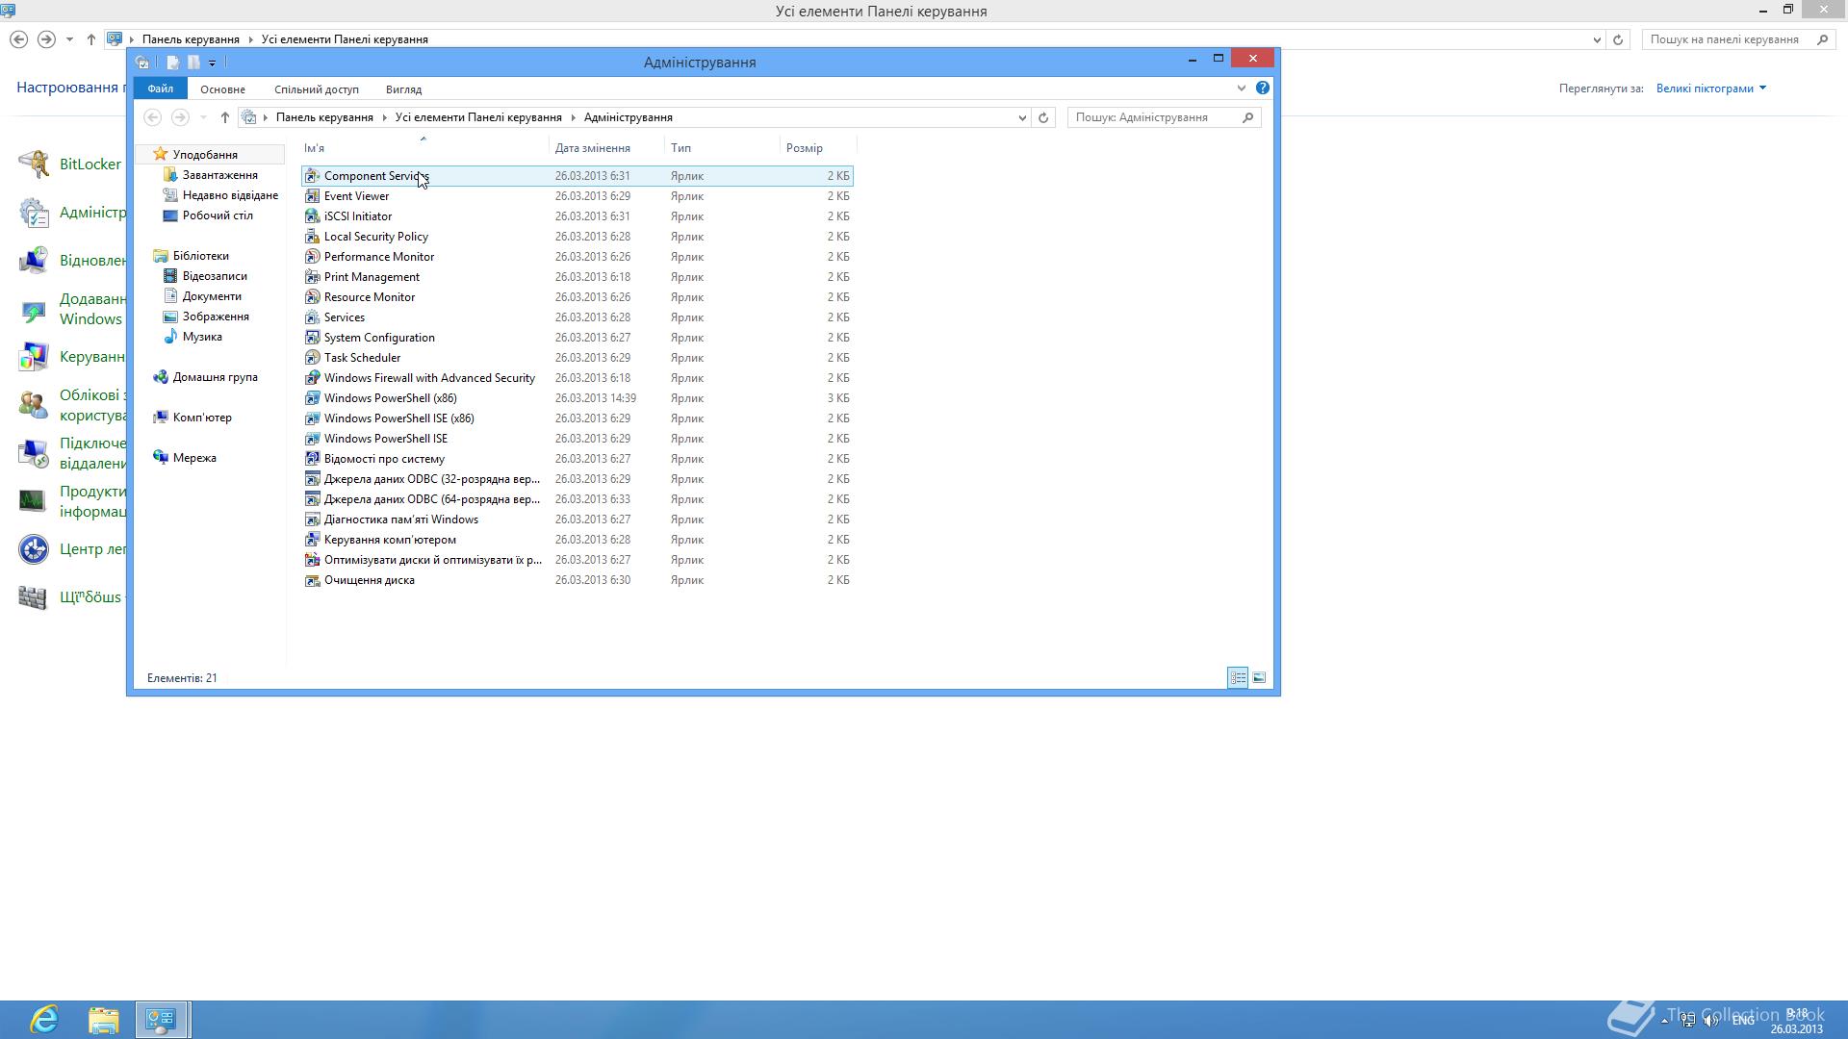Image resolution: width=1848 pixels, height=1039 pixels.
Task: Select the Діагностика пам'яті Windows icon
Action: tap(312, 519)
